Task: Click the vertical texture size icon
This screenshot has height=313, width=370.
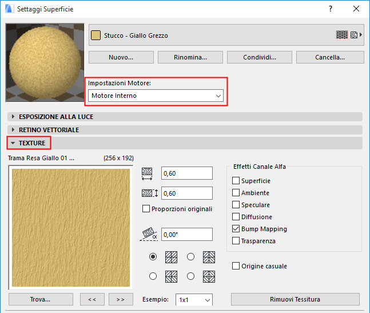Action: tap(150, 193)
